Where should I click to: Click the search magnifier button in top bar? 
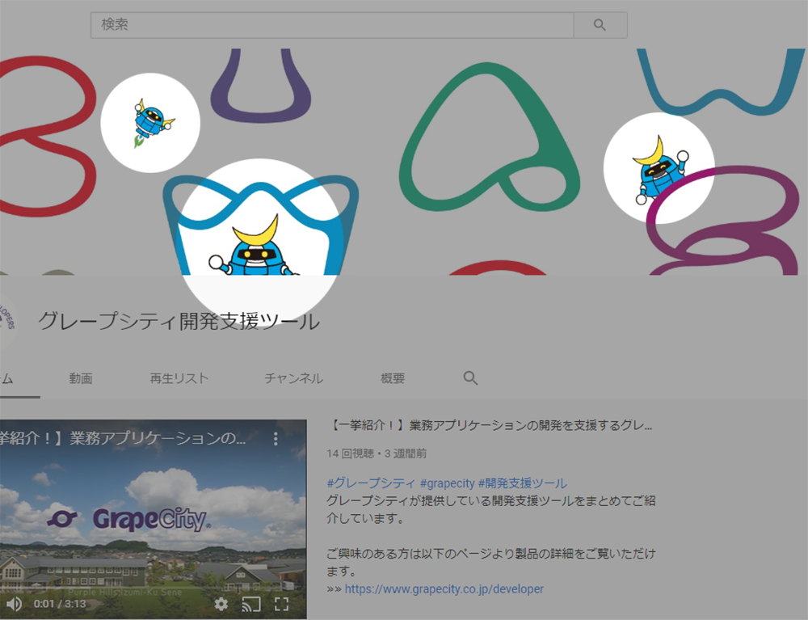pyautogui.click(x=600, y=25)
